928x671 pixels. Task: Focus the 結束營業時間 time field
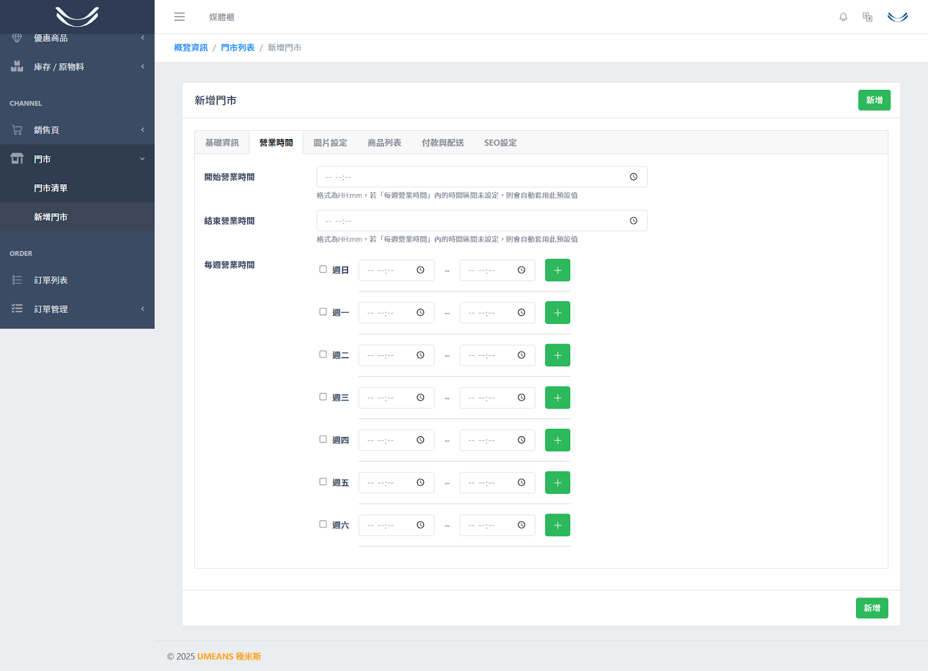coord(482,221)
